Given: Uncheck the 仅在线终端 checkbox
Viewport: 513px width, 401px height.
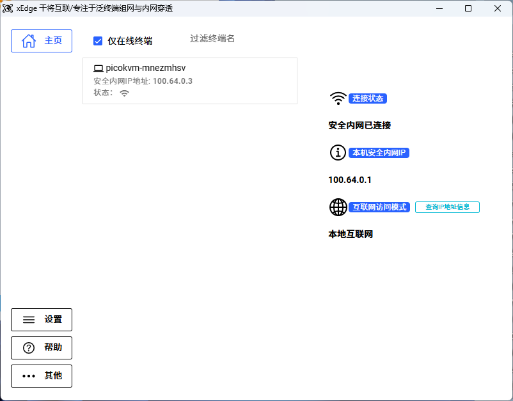Looking at the screenshot, I should point(98,41).
